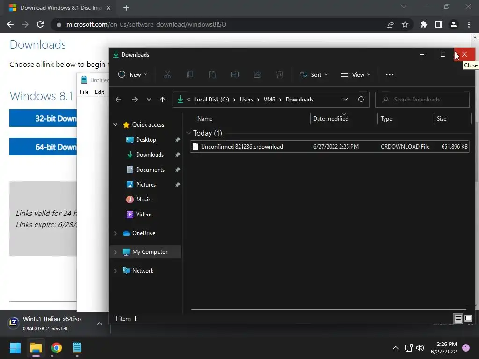Go back in File Explorer navigation
The height and width of the screenshot is (359, 479).
(118, 100)
